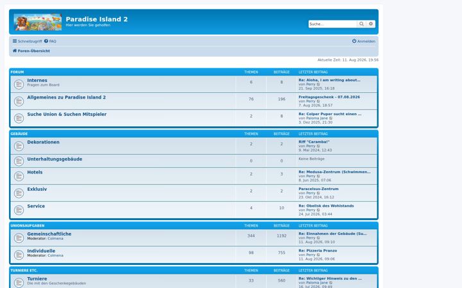
Task: Open moderator Colmena profile in Individuelle row
Action: coord(55,255)
